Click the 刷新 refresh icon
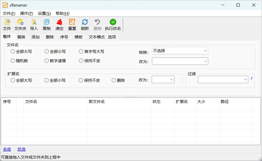 pos(85,25)
